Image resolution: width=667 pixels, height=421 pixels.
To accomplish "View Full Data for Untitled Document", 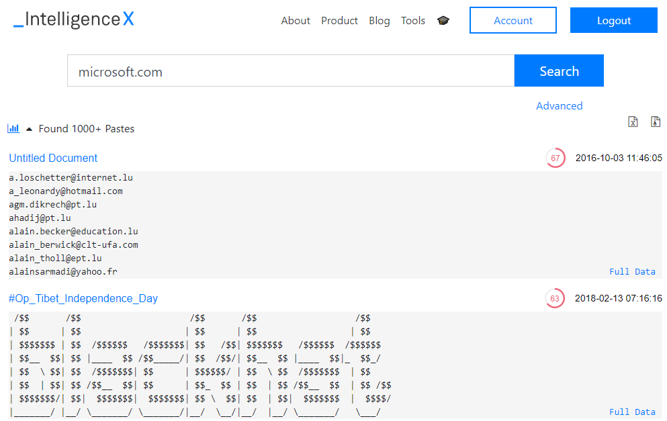I will 632,271.
